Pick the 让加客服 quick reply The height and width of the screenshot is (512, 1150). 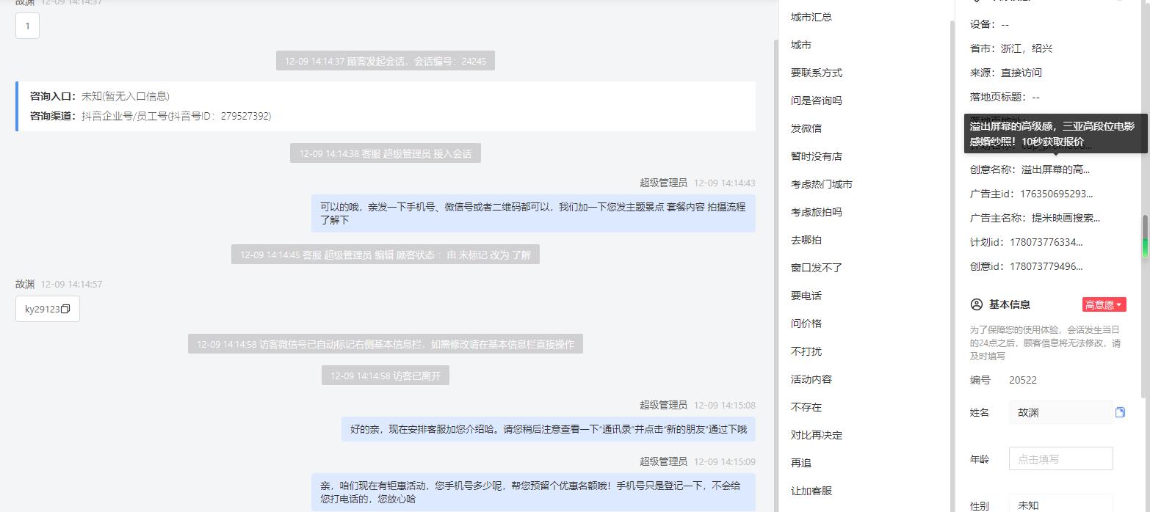pyautogui.click(x=811, y=491)
